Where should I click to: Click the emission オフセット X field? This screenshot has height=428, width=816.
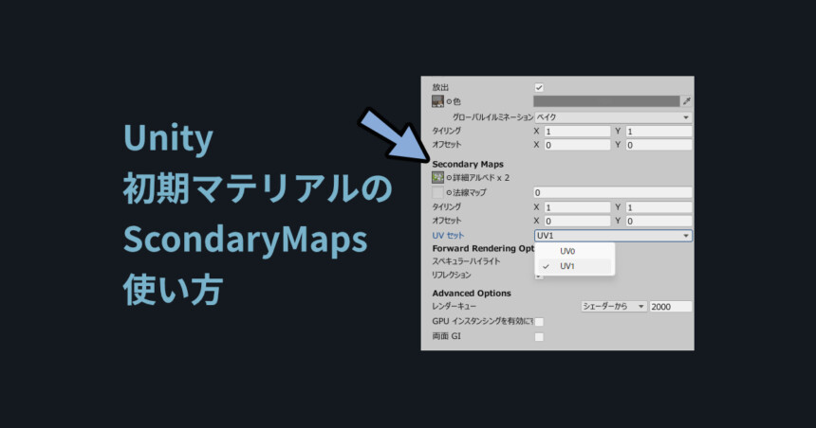(x=577, y=145)
